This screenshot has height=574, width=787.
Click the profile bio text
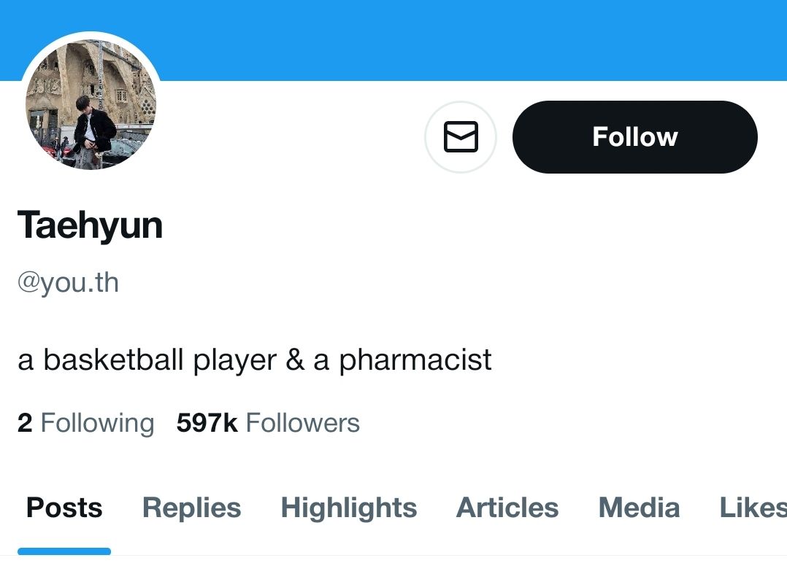coord(254,360)
